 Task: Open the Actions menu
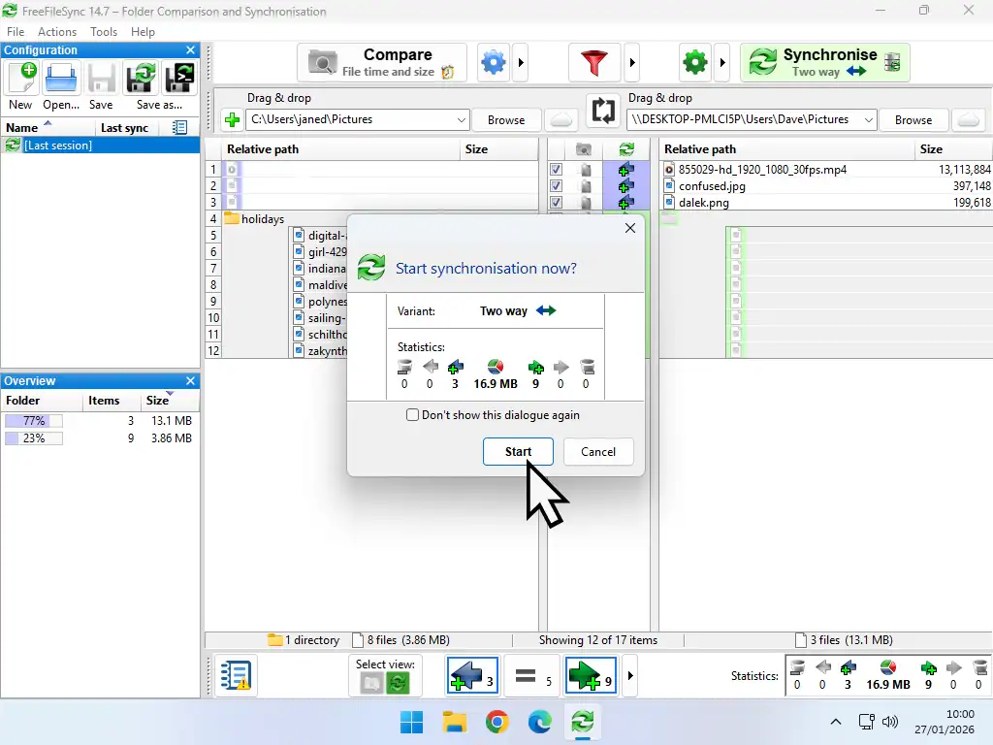(x=56, y=31)
